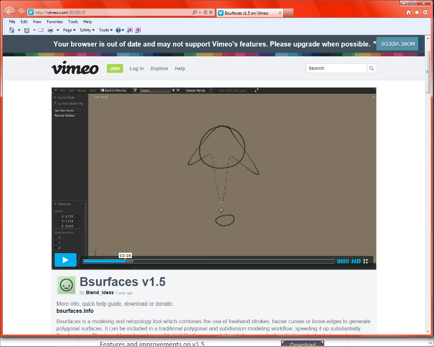Viewport: 434px width, 347px height.
Task: Click the blue Help question mark icon
Action: point(118,30)
